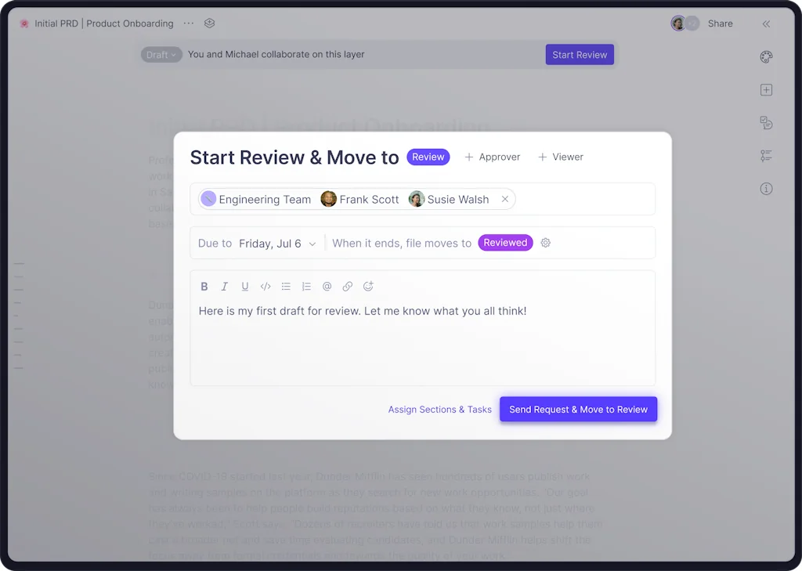This screenshot has width=802, height=571.
Task: Open the emoji picker icon
Action: click(x=368, y=287)
